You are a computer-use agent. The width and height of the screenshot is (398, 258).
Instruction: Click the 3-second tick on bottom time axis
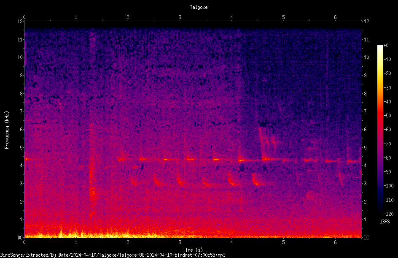(x=180, y=242)
